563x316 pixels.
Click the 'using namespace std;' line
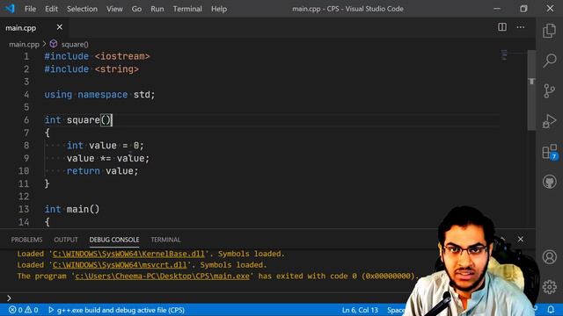tap(99, 95)
